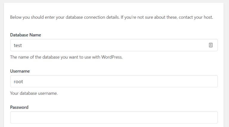Place cursor on the 'root' text value
The width and height of the screenshot is (229, 127).
coord(18,82)
